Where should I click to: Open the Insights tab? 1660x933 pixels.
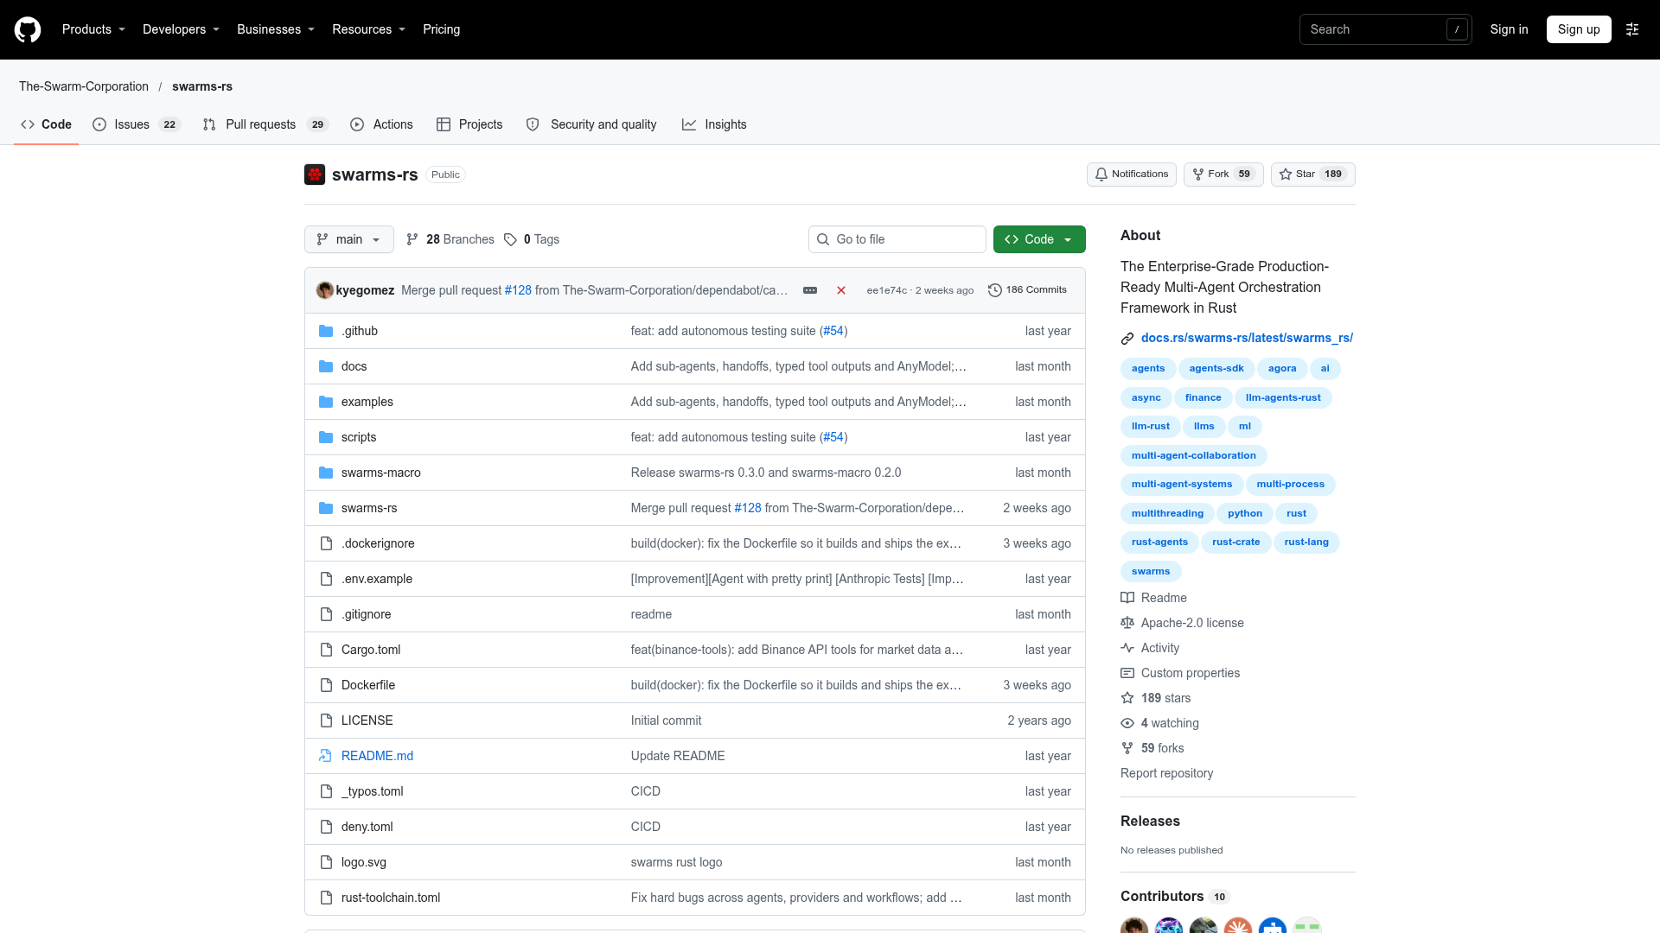click(714, 124)
